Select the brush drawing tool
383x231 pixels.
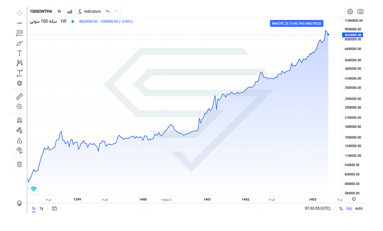19,43
